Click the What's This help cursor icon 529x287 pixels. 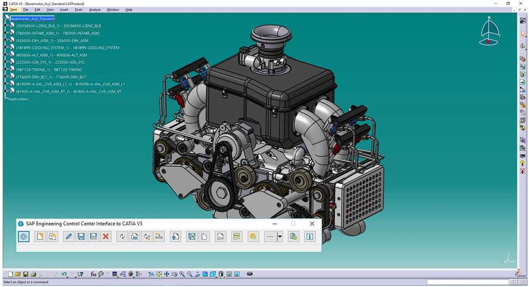point(80,274)
